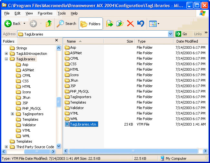
Task: Click the red X Delete icon
Action: point(130,24)
